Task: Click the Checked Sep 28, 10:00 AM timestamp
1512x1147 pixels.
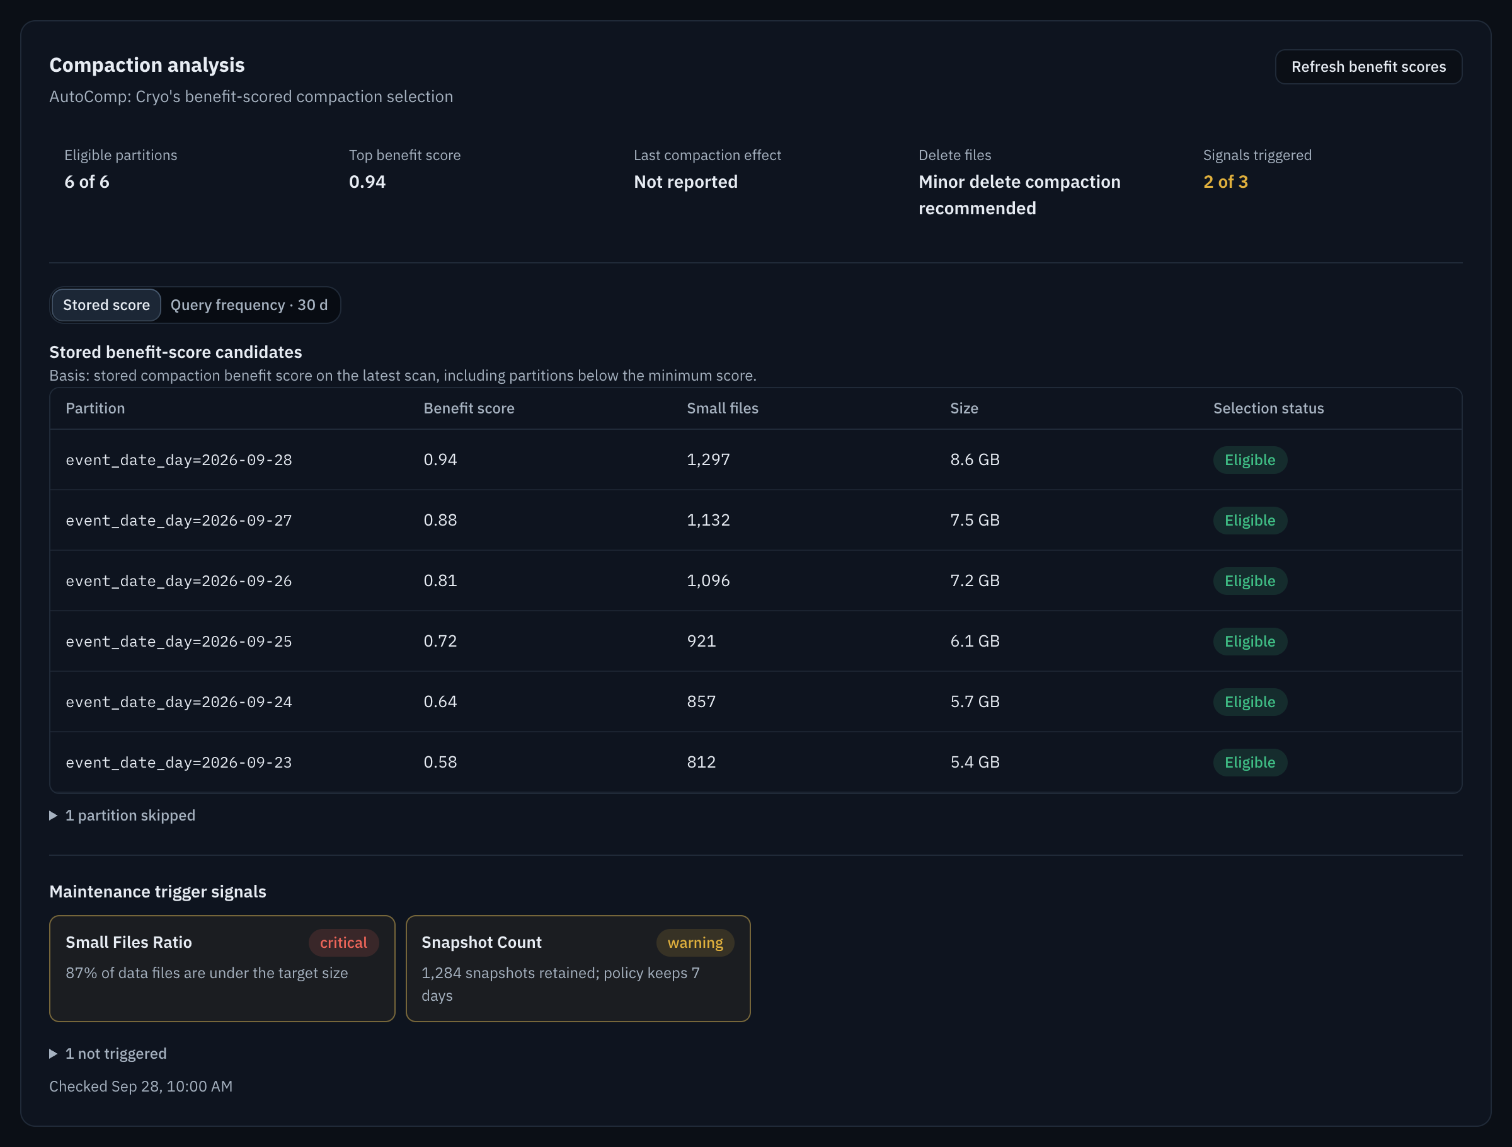Action: click(141, 1086)
